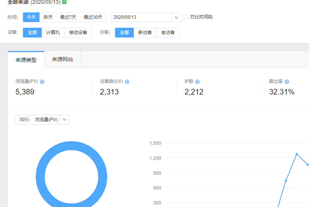The width and height of the screenshot is (309, 207).
Task: Click the line chart peak data point
Action: click(297, 154)
